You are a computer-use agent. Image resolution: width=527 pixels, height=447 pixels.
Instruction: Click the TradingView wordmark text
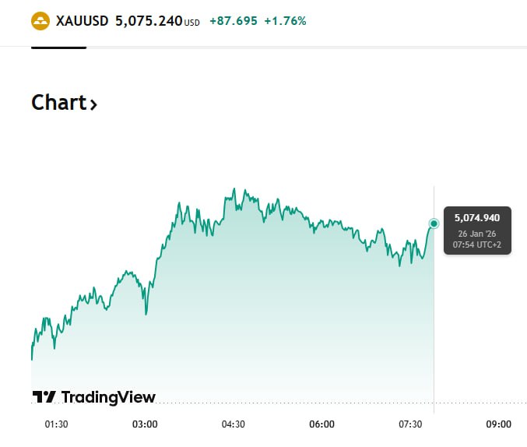pyautogui.click(x=108, y=397)
